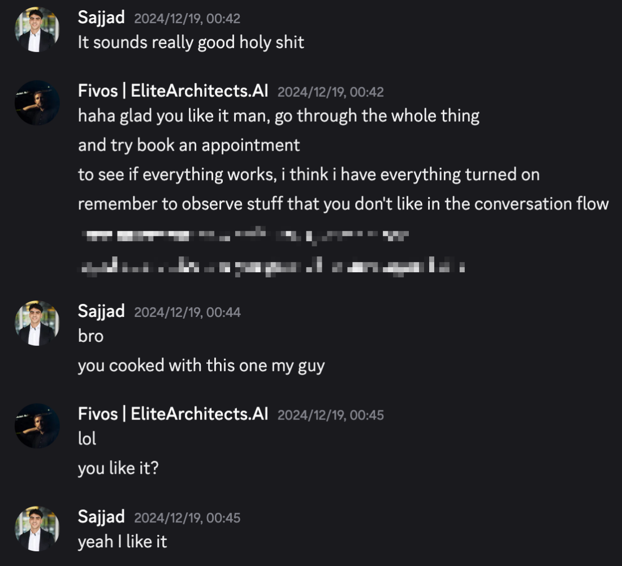Click the 00:45 timestamp next to Fivos's name
The width and height of the screenshot is (622, 566).
click(x=331, y=415)
